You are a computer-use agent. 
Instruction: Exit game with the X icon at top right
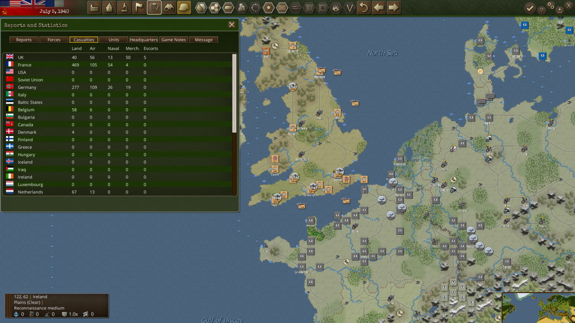tap(569, 5)
